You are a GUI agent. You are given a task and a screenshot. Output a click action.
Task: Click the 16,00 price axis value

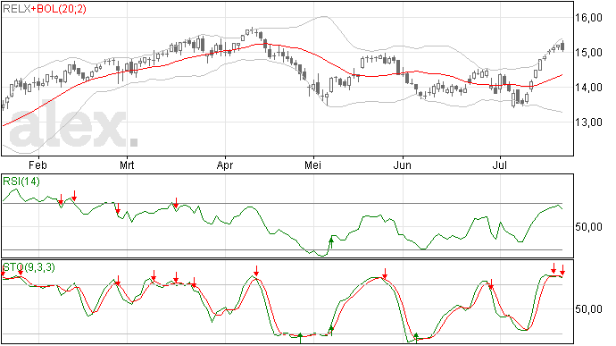click(588, 17)
